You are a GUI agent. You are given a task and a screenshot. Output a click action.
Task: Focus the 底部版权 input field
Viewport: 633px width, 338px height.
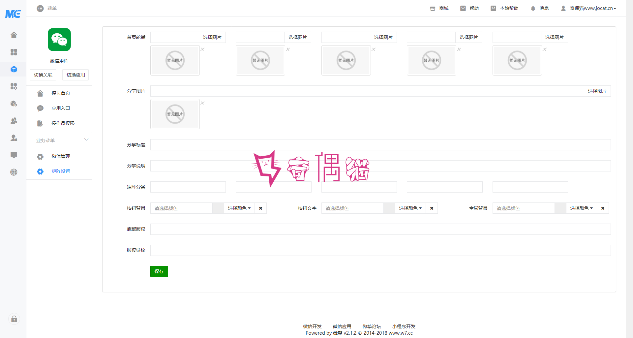coord(380,229)
